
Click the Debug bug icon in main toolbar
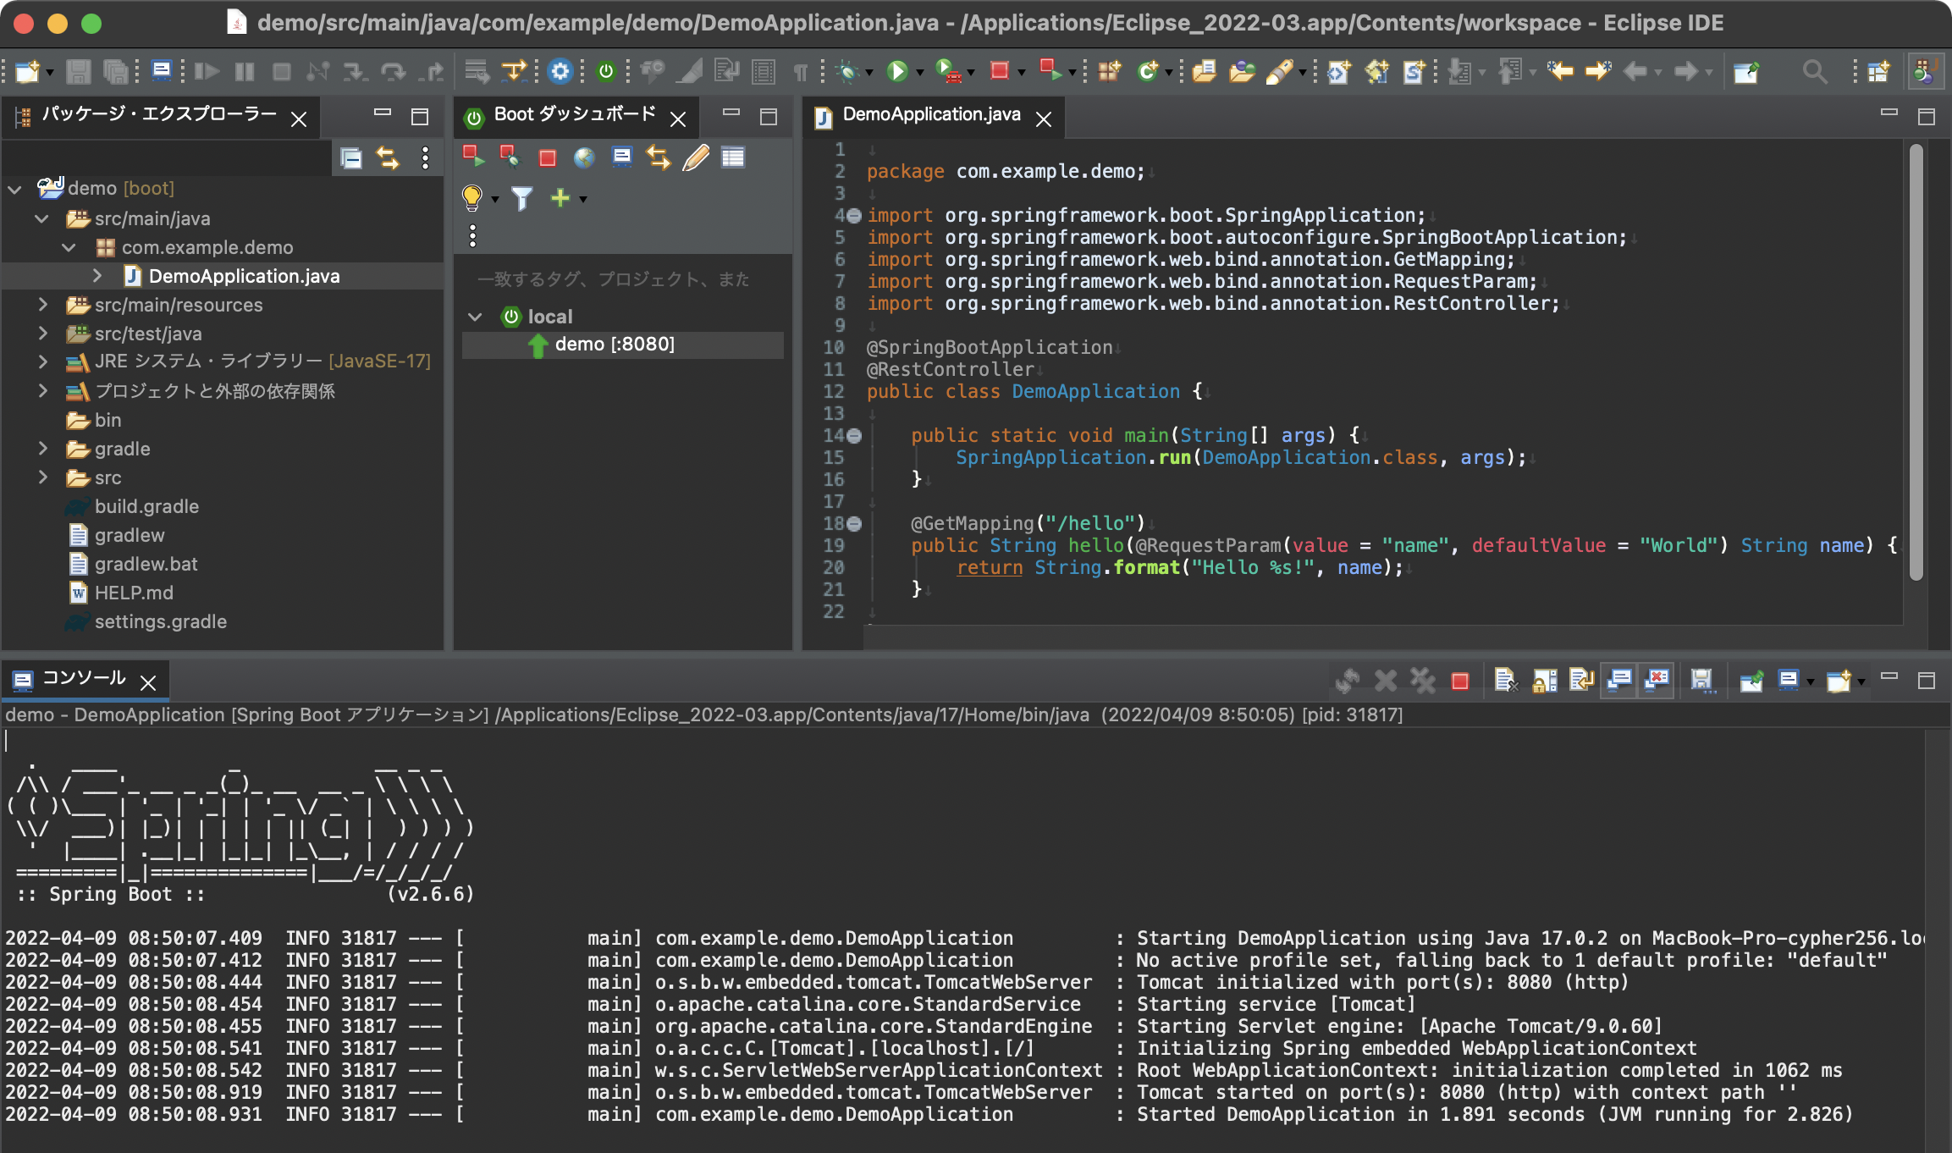pos(846,72)
